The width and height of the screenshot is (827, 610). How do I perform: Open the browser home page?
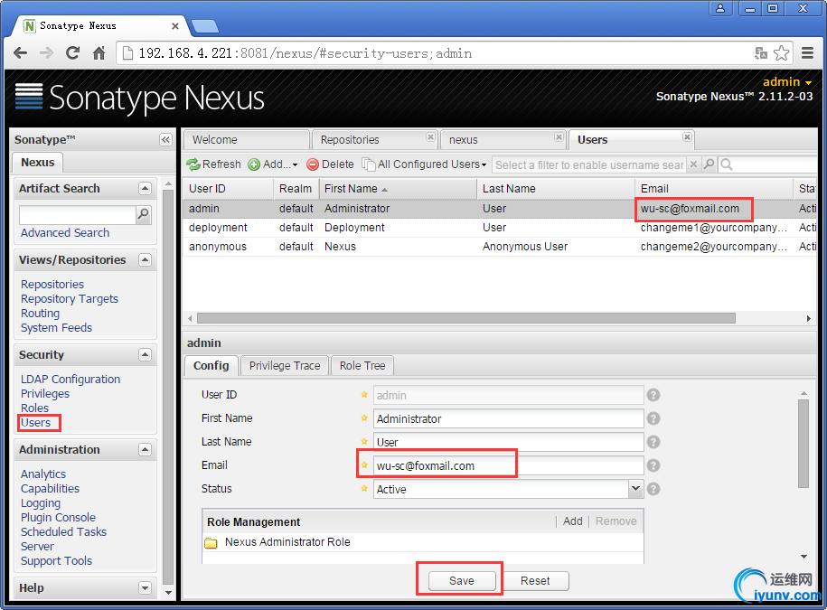click(99, 52)
